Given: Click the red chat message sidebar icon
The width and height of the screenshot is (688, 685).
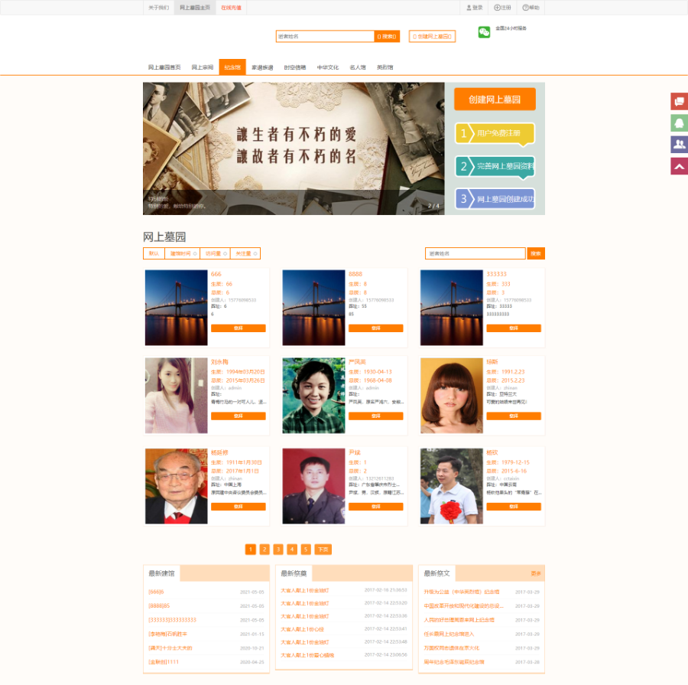Looking at the screenshot, I should 680,101.
